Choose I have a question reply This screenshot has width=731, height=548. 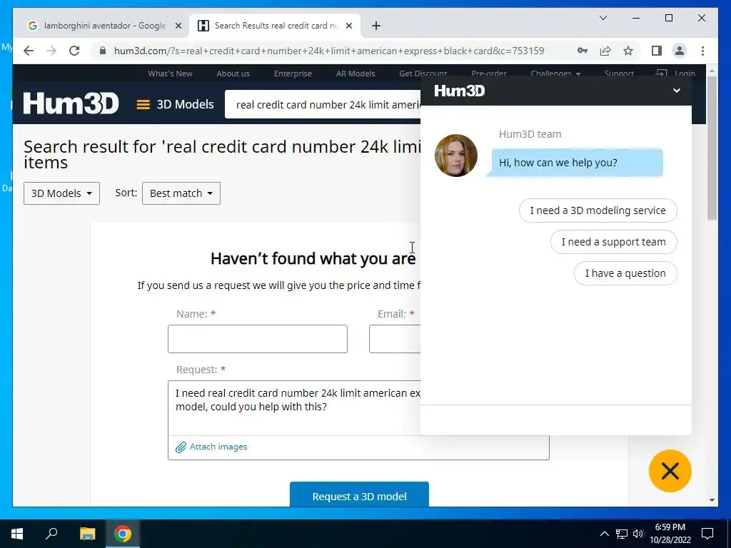[x=625, y=273]
